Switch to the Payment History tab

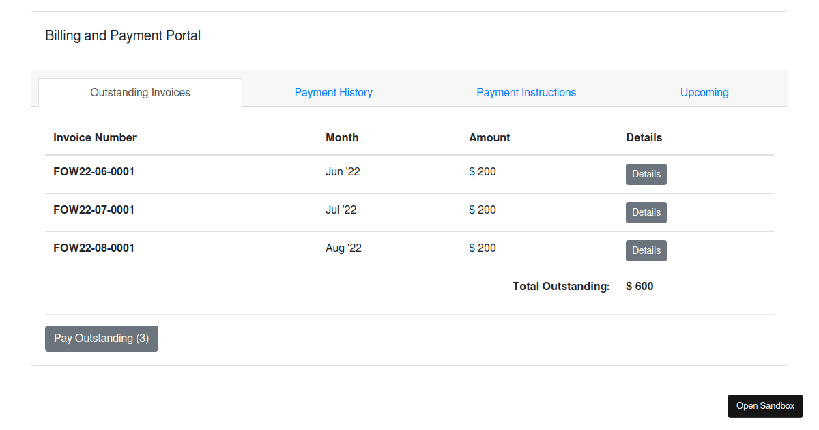334,92
